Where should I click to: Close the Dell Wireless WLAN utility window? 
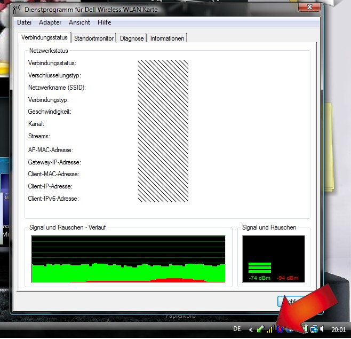point(309,7)
